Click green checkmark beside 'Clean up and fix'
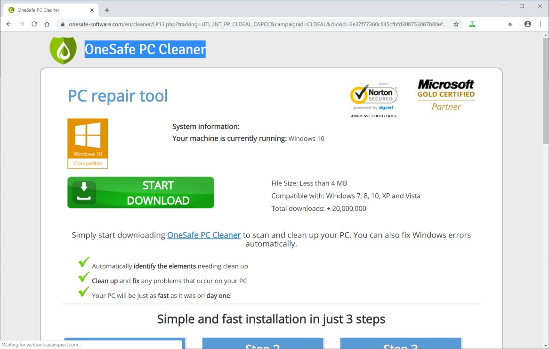549x349 pixels. pyautogui.click(x=84, y=277)
